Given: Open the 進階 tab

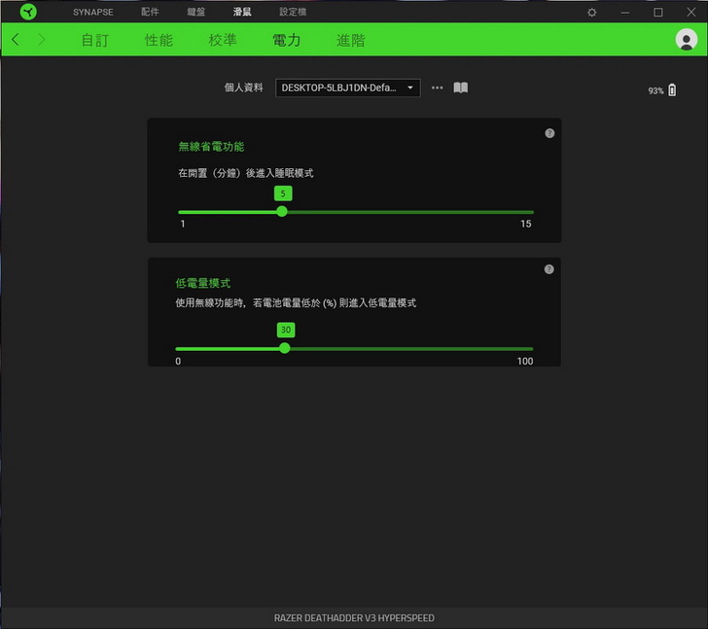Looking at the screenshot, I should coord(350,40).
